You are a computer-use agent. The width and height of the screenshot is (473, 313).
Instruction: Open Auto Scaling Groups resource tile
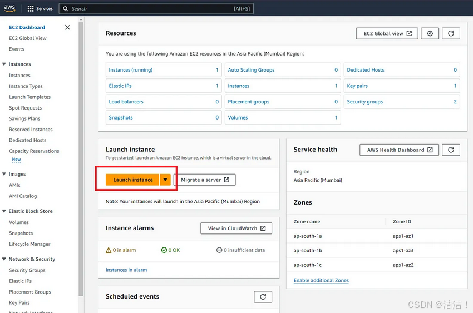[x=283, y=70]
